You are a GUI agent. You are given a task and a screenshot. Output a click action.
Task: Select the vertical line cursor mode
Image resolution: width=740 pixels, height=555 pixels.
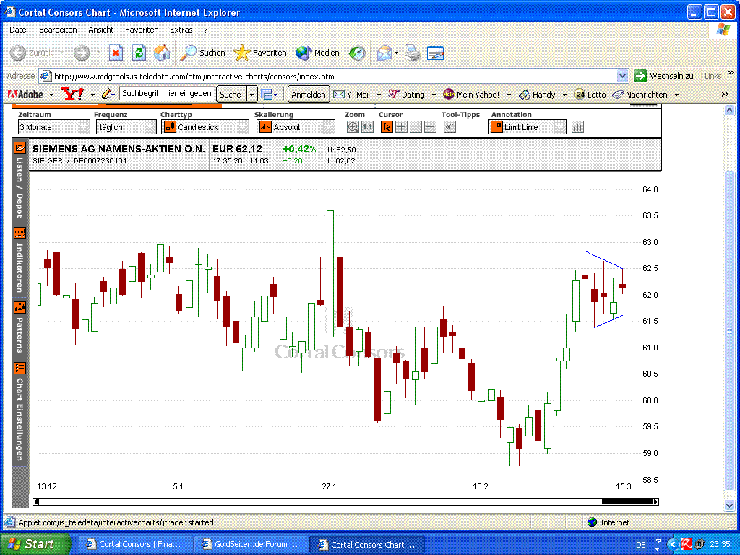(416, 127)
